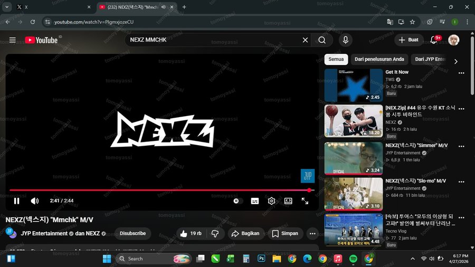Open the YouTube guide hamburger menu

click(x=13, y=40)
